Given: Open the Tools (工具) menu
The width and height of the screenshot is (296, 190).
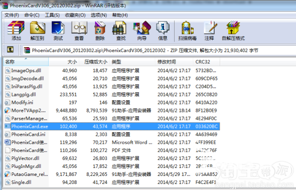Looking at the screenshot, I should point(52,15).
